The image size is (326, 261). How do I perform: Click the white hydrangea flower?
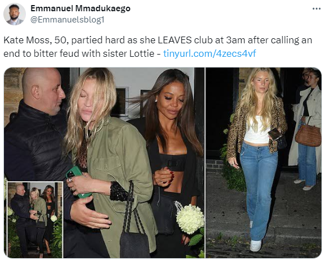tap(190, 218)
